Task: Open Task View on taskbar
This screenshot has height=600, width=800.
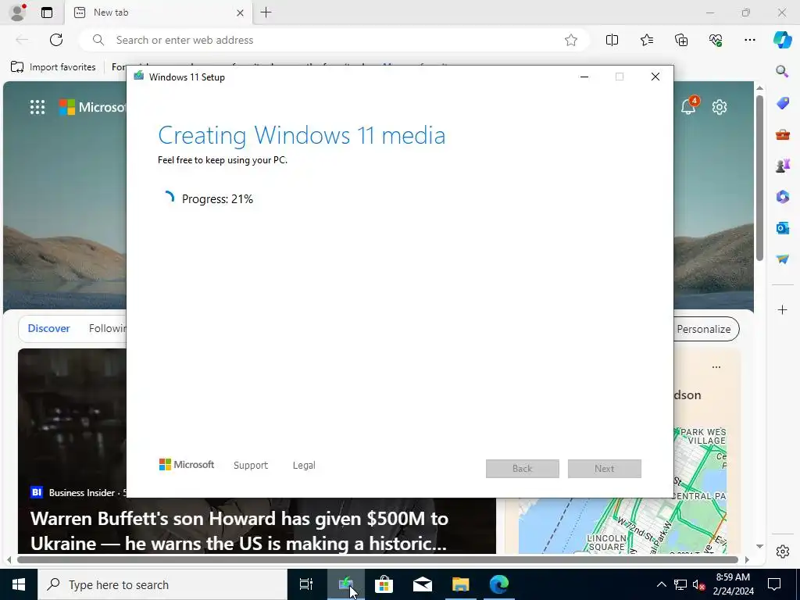Action: (x=306, y=584)
